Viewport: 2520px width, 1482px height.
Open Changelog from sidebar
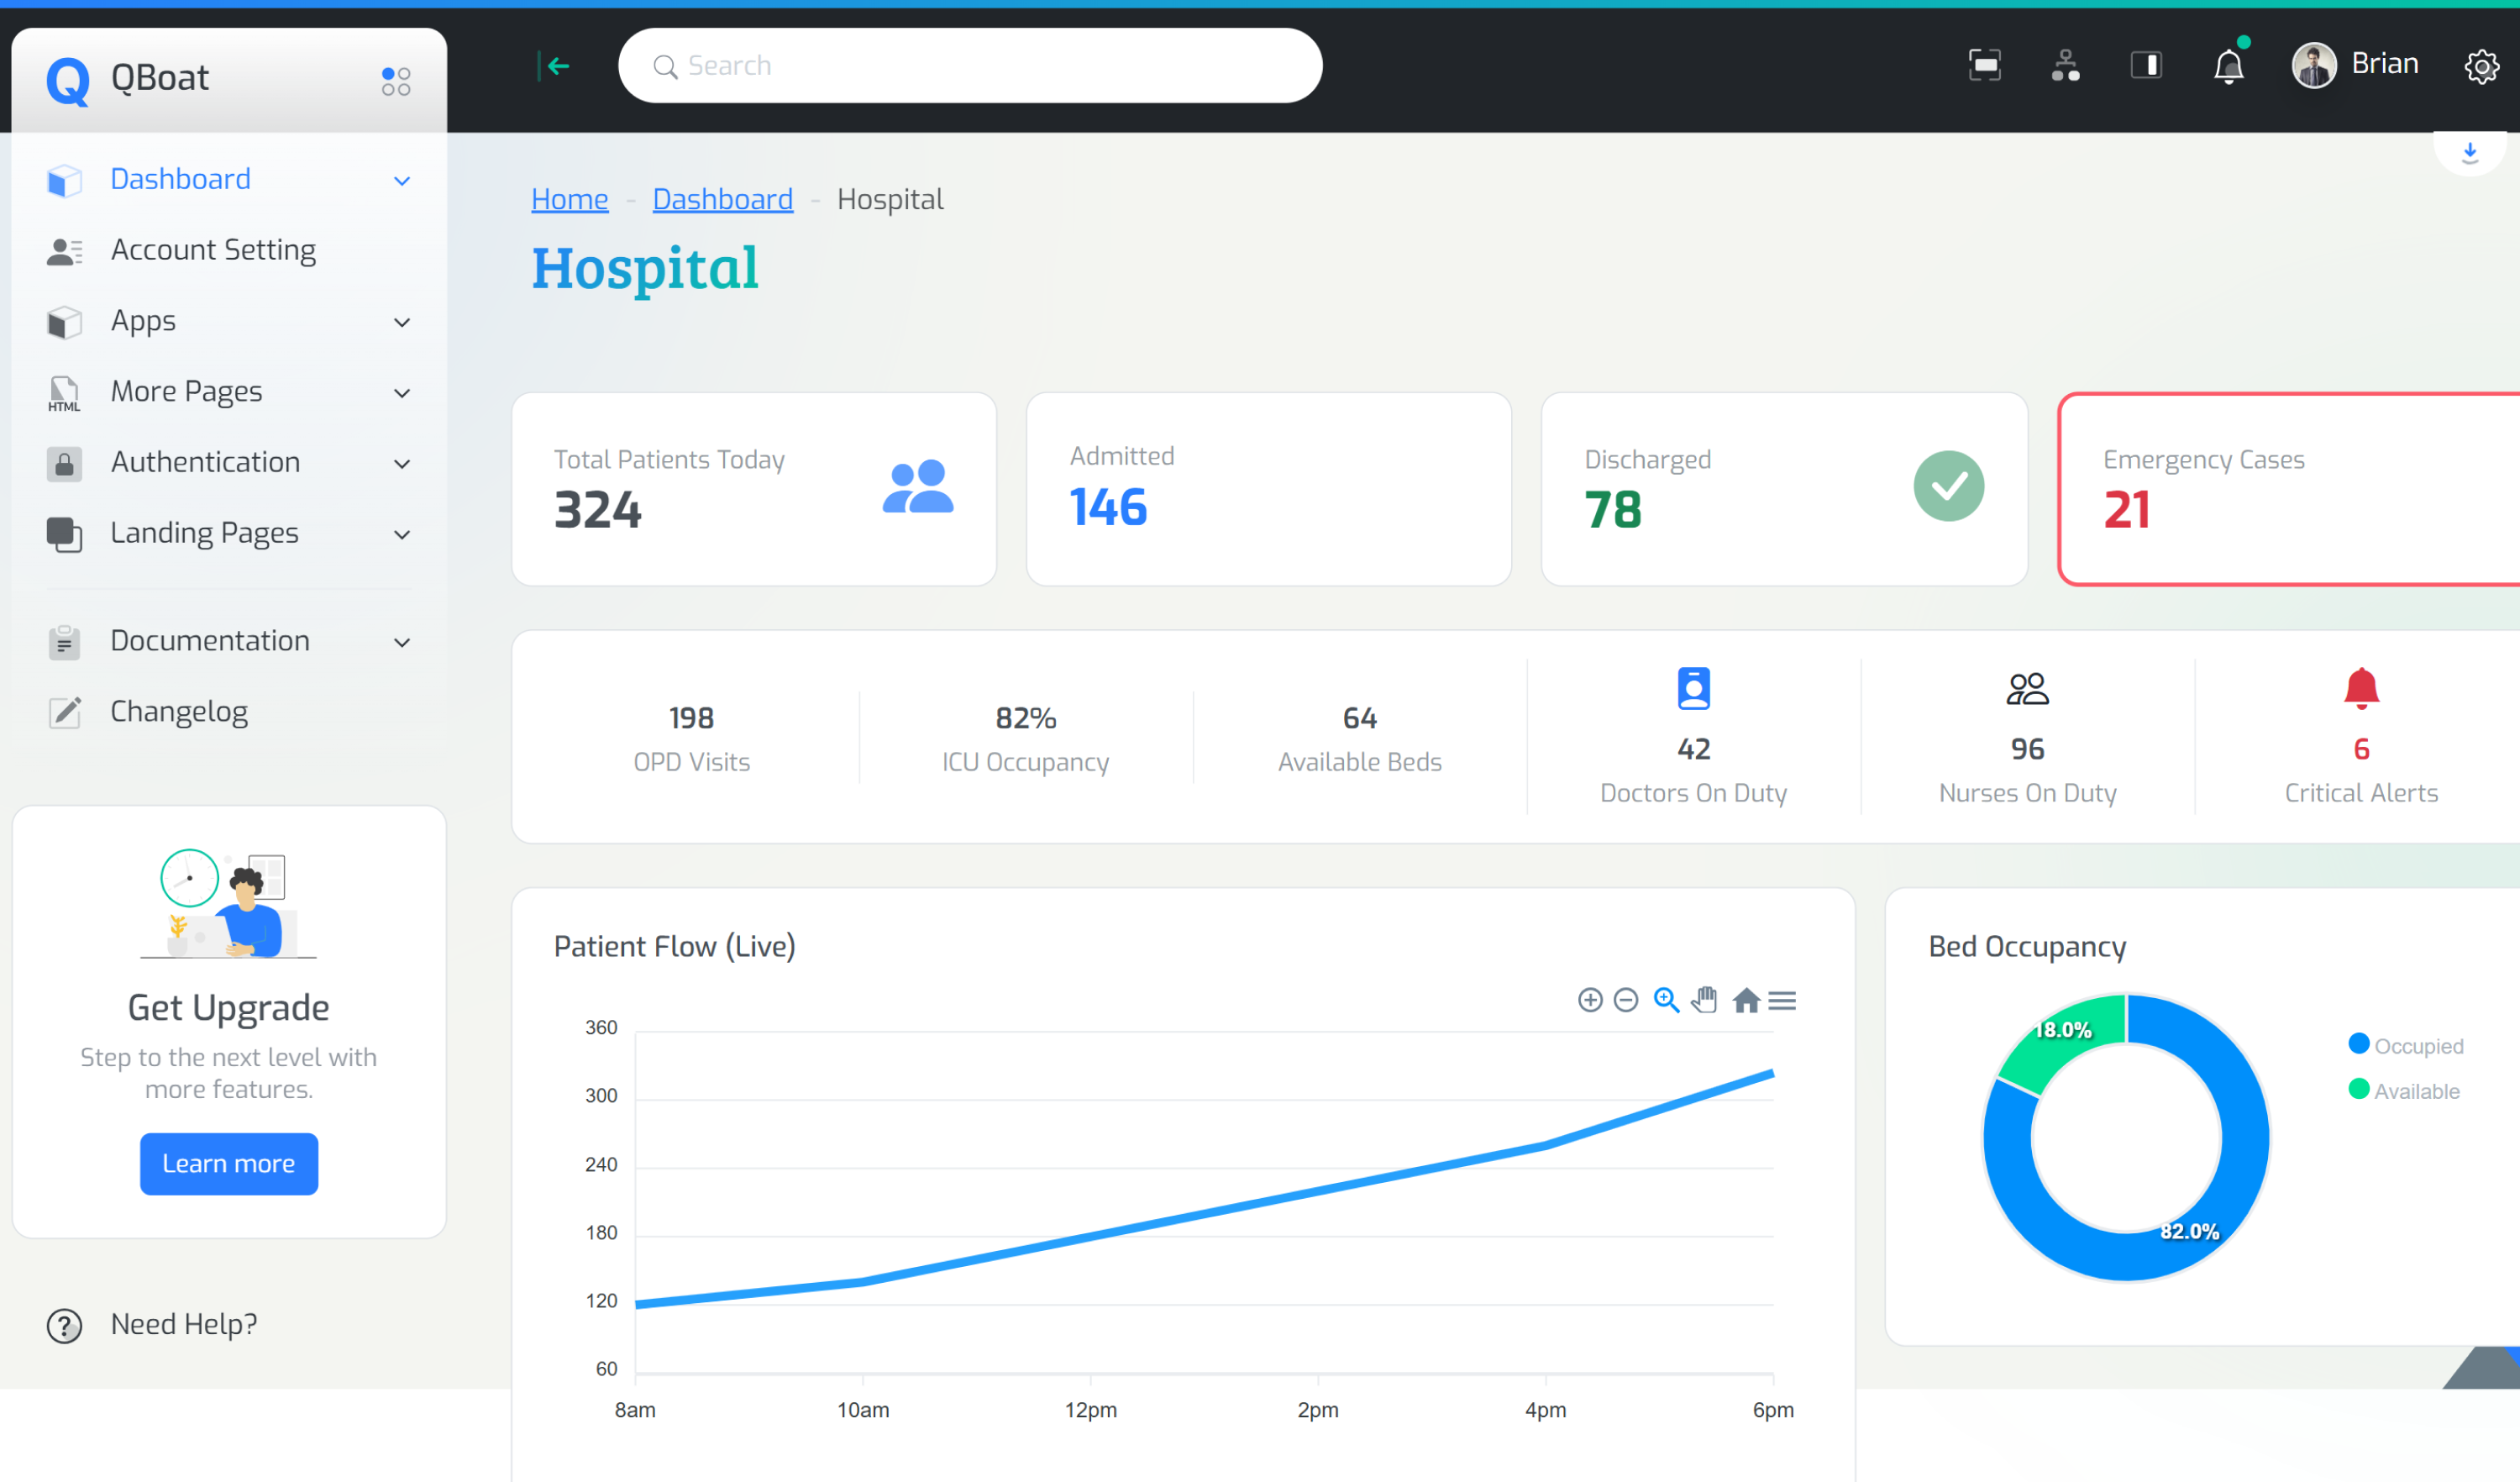pyautogui.click(x=179, y=712)
